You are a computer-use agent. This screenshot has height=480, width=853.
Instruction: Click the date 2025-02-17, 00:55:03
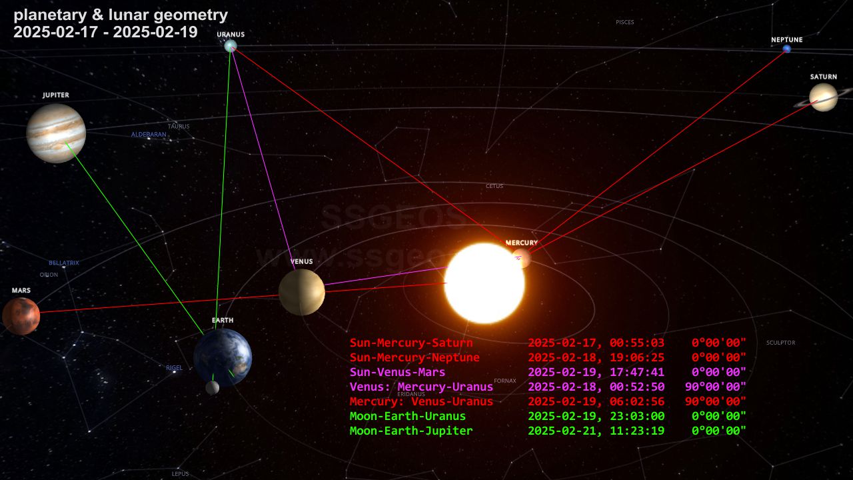point(596,343)
